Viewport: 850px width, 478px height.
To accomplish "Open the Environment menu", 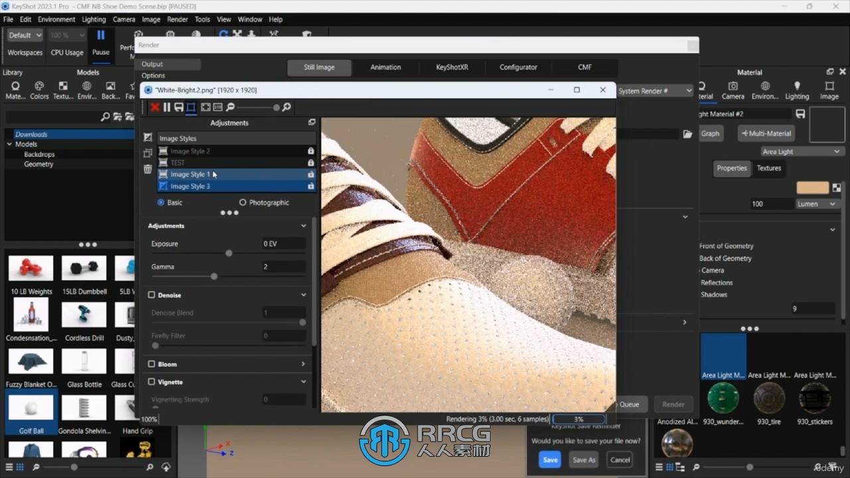I will [56, 19].
